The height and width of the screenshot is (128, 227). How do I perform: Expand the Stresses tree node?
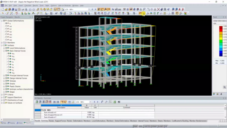point(4,81)
